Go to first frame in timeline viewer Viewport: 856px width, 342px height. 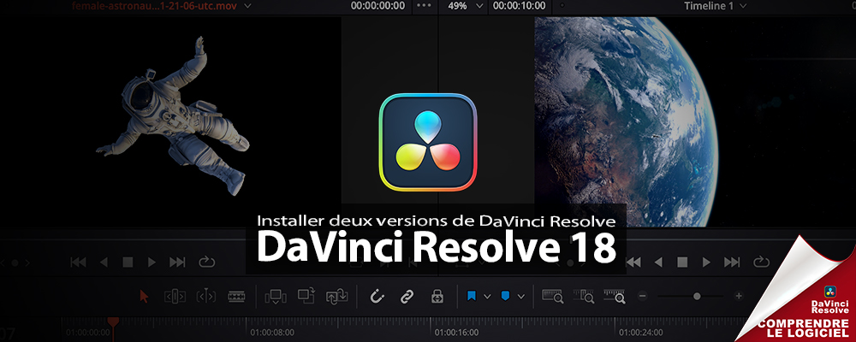coord(633,262)
